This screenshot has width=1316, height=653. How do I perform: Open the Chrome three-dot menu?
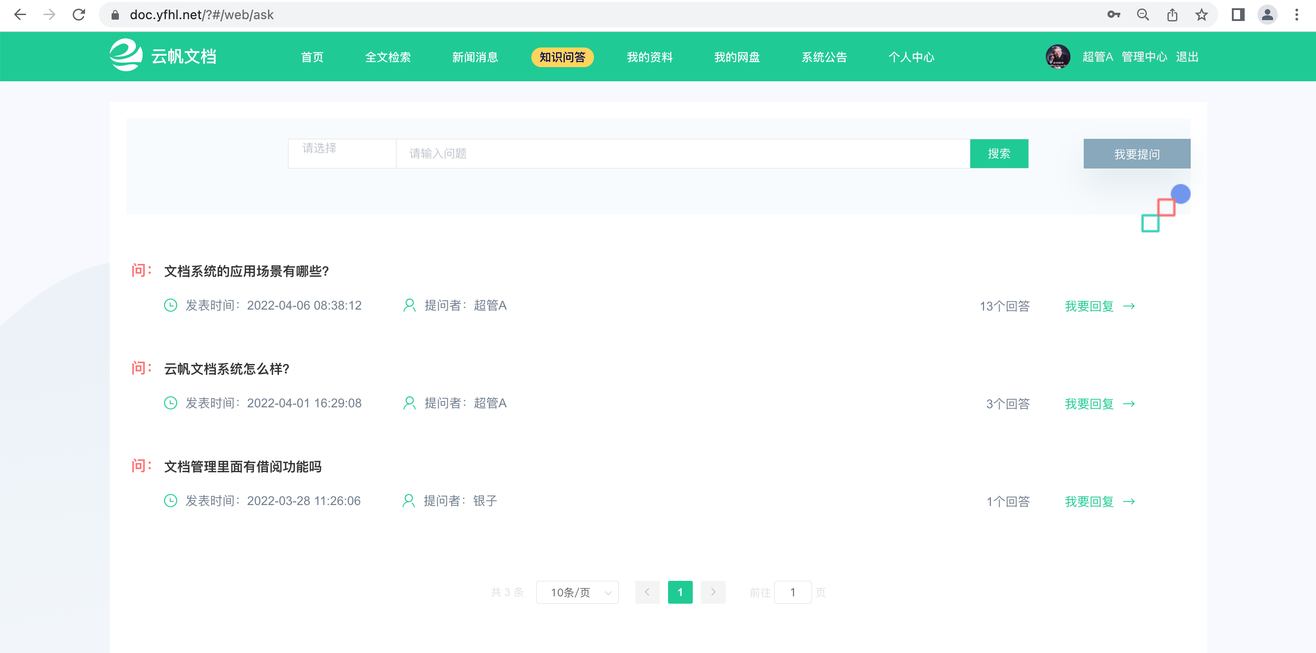pos(1297,15)
